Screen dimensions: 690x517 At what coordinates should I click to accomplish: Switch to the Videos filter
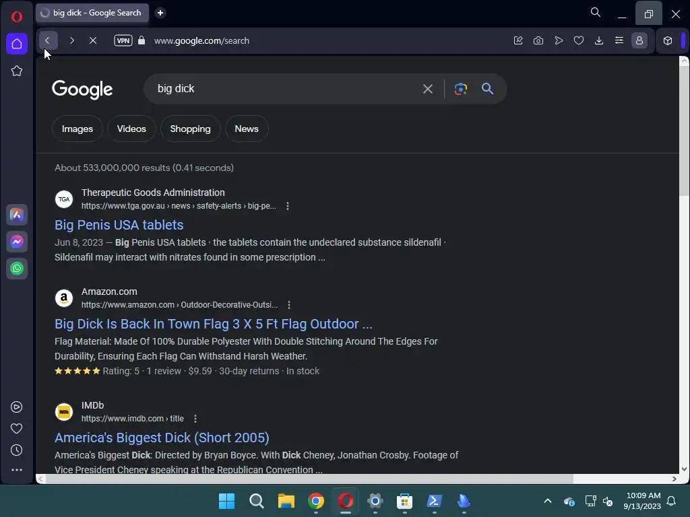[131, 129]
